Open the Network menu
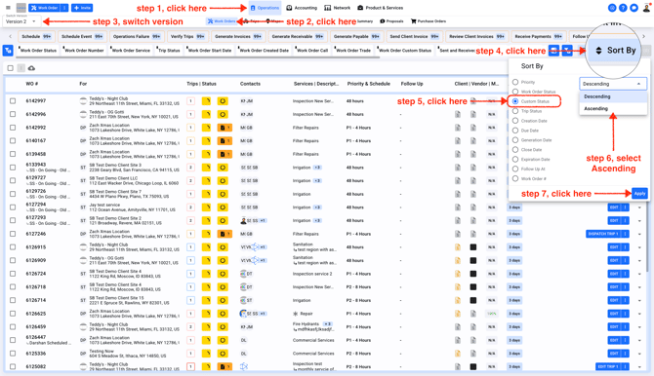This screenshot has height=376, width=654. (x=338, y=8)
